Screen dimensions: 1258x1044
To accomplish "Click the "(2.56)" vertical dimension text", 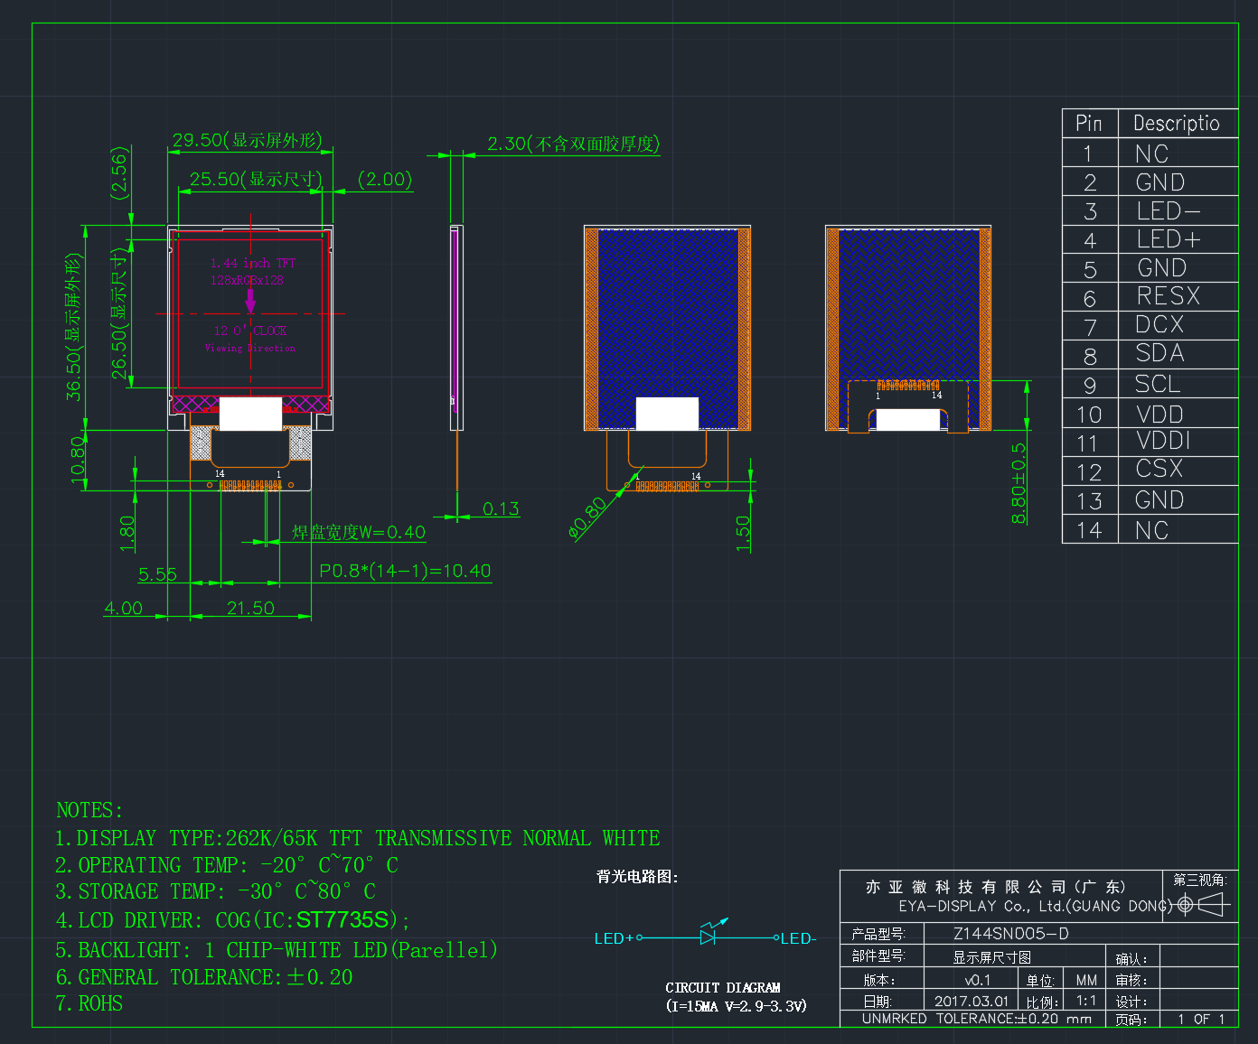I will (119, 173).
